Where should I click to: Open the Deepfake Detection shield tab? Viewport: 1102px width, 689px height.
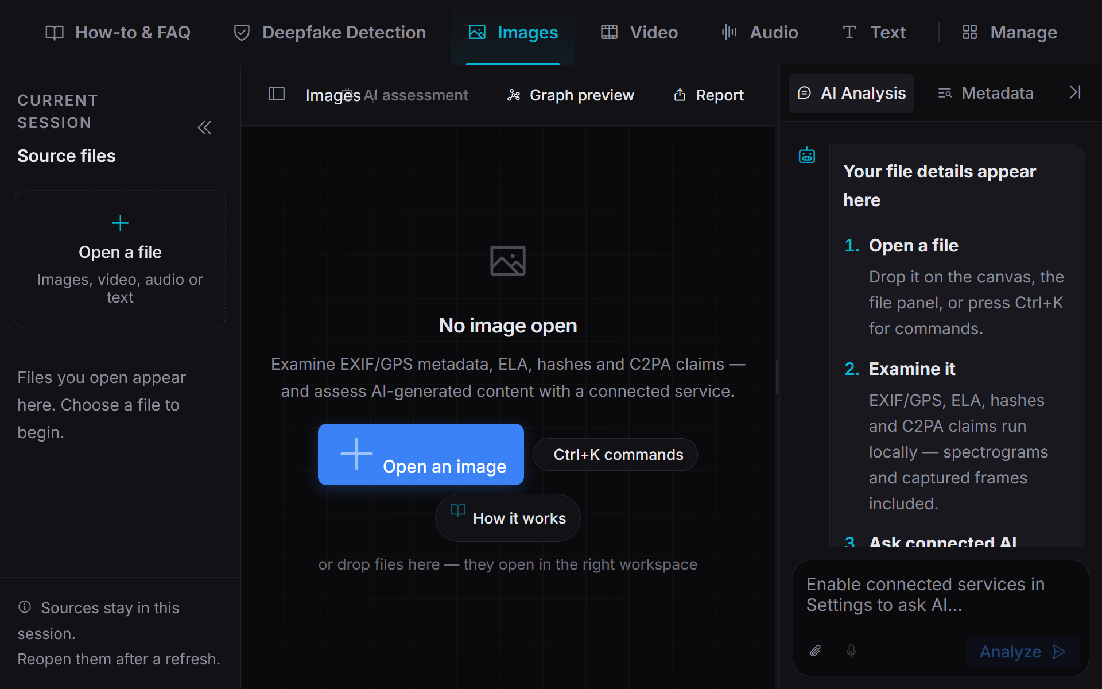click(x=329, y=33)
